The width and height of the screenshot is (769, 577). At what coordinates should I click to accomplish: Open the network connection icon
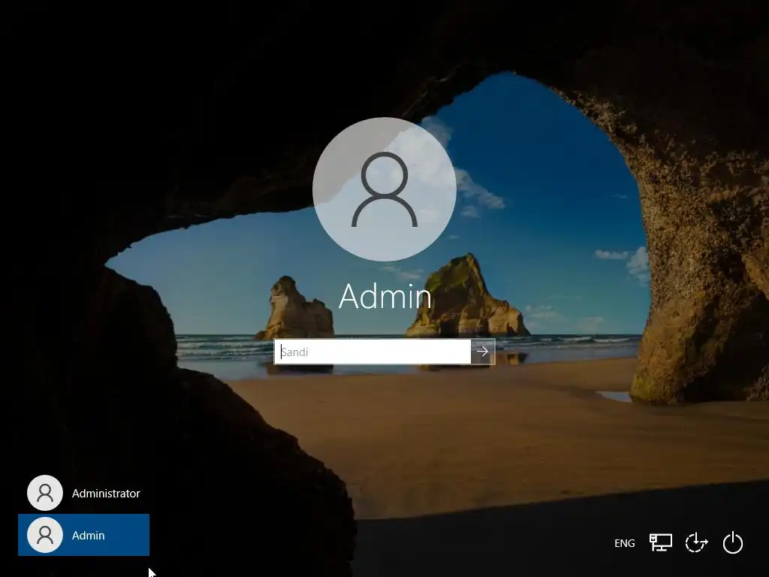[661, 542]
